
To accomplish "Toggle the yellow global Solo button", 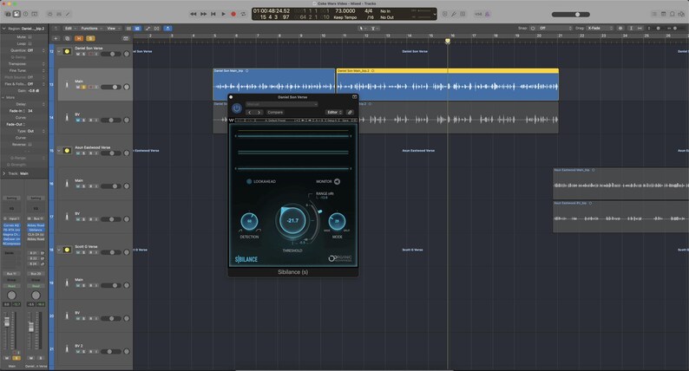I will (90, 39).
